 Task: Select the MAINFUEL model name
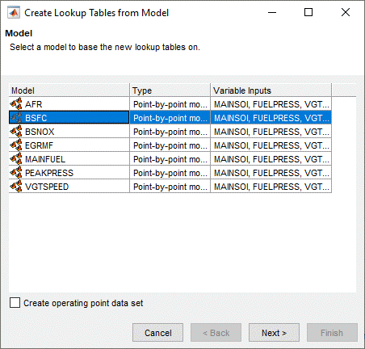(x=45, y=159)
